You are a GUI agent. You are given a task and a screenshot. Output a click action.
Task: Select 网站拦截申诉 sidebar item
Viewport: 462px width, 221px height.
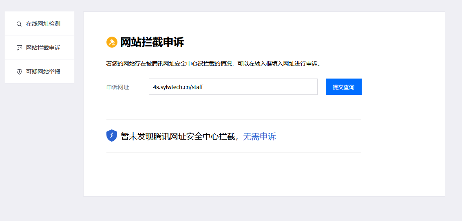click(x=40, y=47)
